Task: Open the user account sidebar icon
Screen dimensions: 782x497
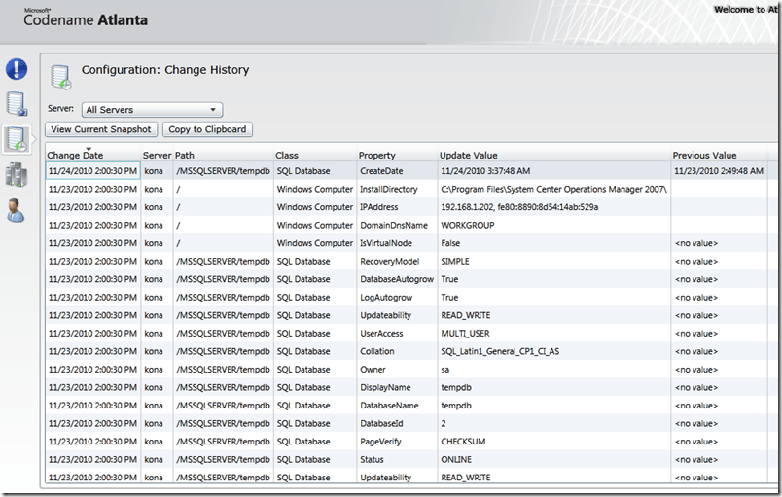Action: tap(17, 210)
